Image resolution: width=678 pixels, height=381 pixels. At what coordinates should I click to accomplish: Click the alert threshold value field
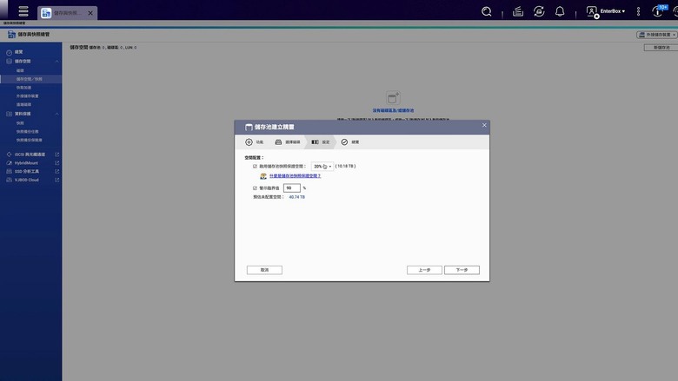click(291, 188)
